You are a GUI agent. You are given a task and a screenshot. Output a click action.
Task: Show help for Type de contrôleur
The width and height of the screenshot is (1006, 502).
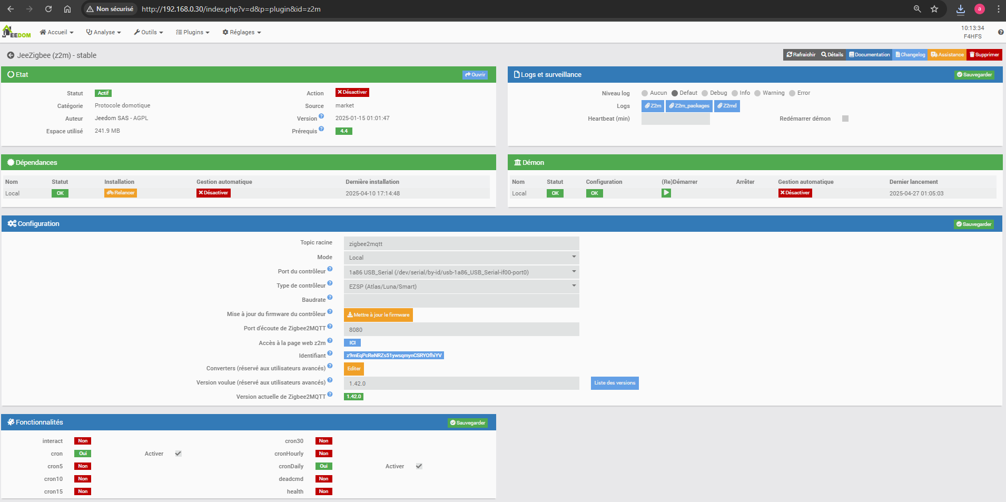tap(330, 283)
